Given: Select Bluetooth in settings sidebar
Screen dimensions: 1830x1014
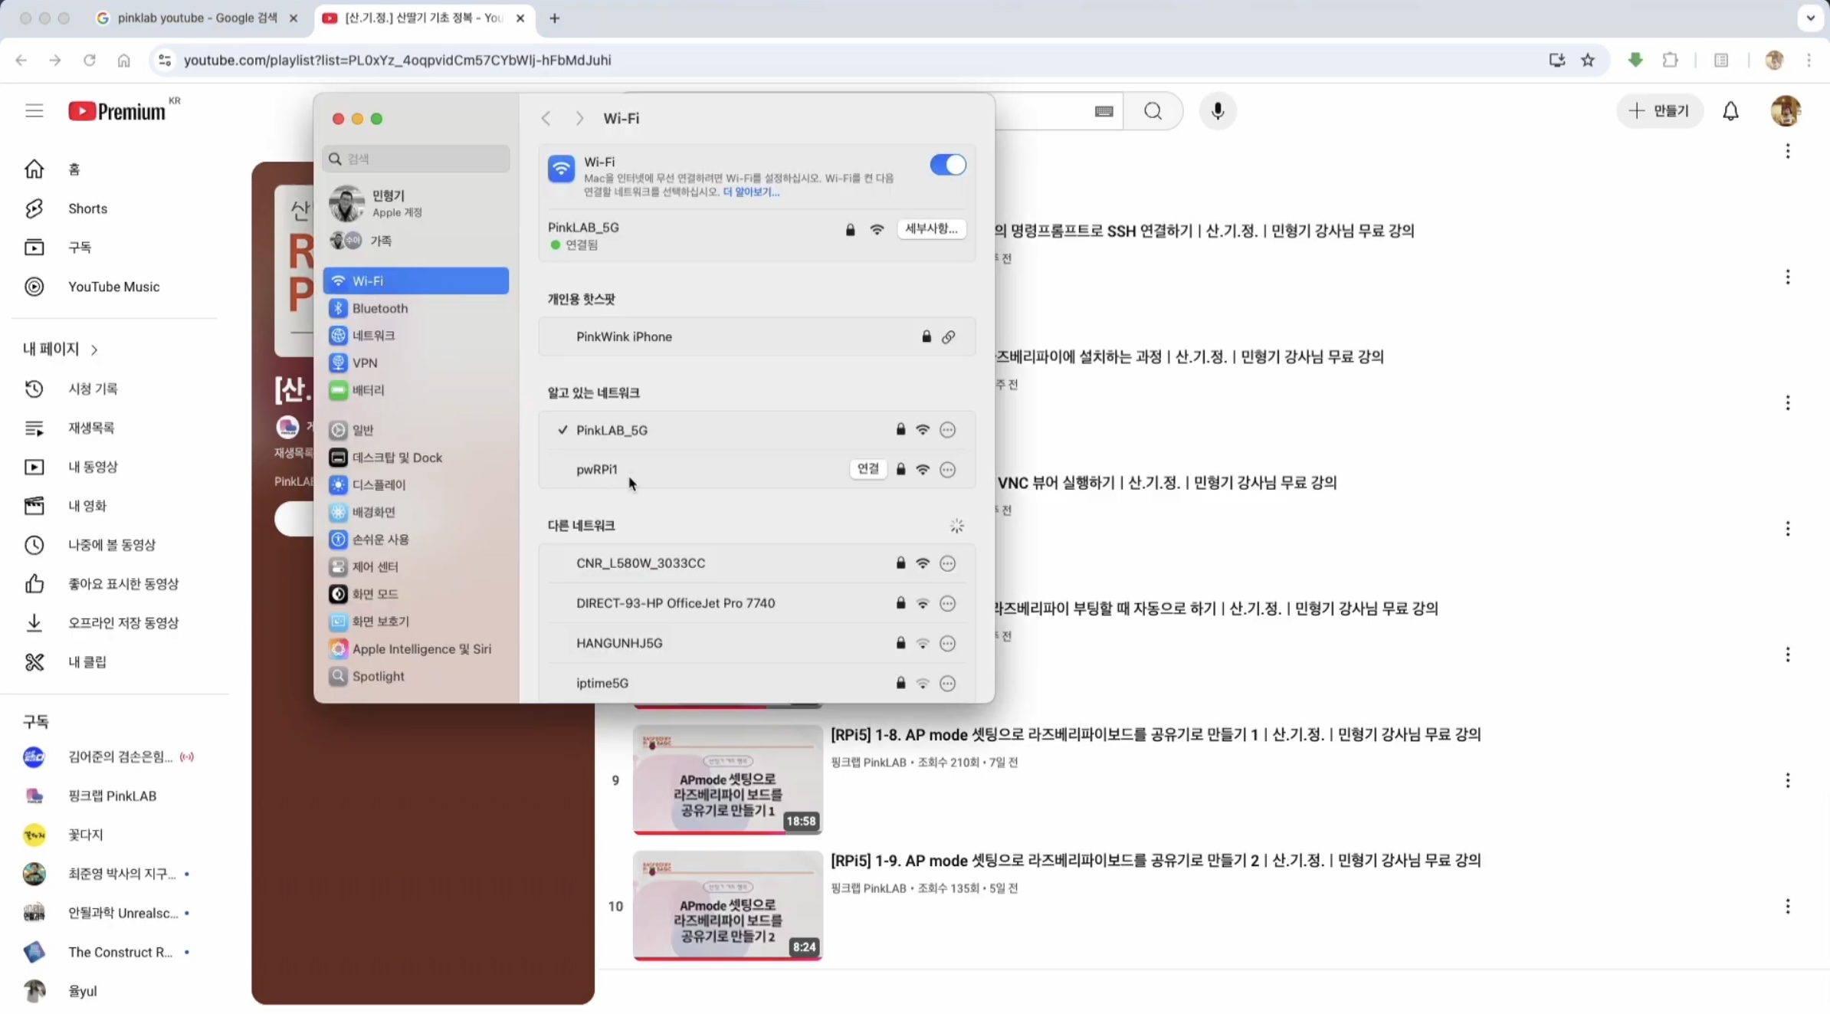Looking at the screenshot, I should click(379, 308).
